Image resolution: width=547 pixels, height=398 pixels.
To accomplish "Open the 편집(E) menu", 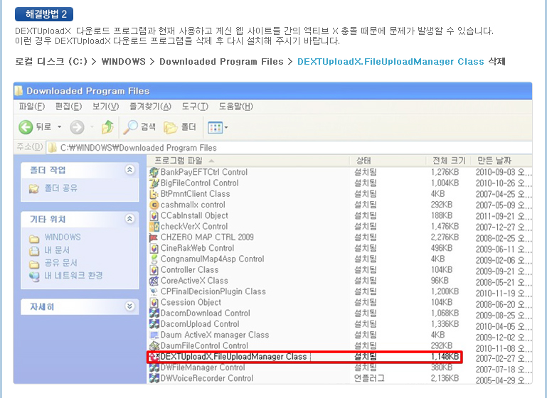I will pos(68,107).
